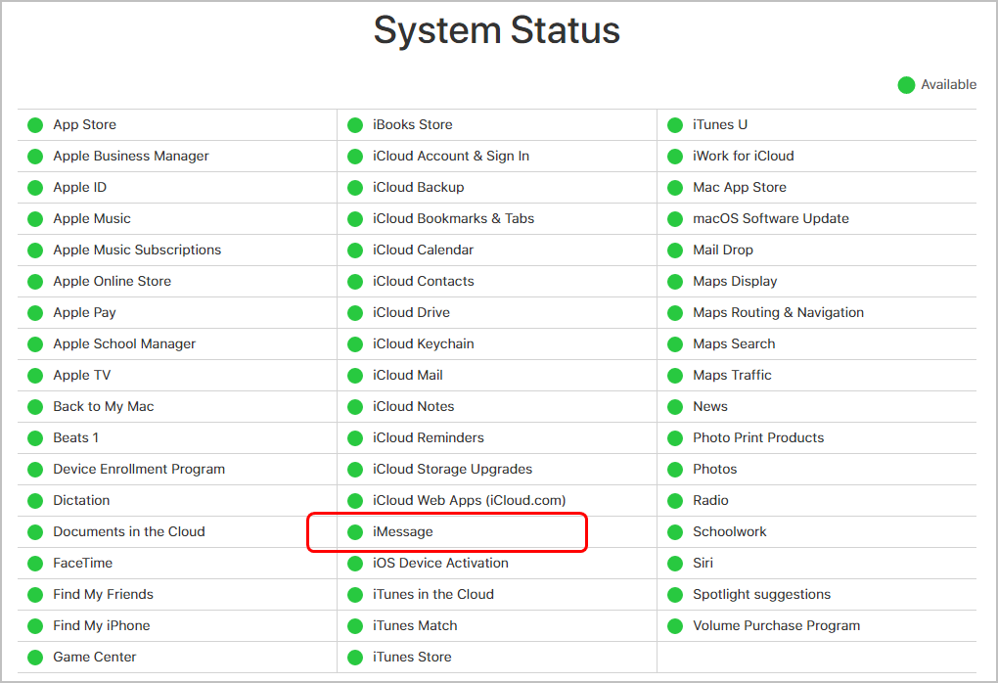Click the iCloud Calendar label
Screen dimensions: 998x683
click(424, 250)
